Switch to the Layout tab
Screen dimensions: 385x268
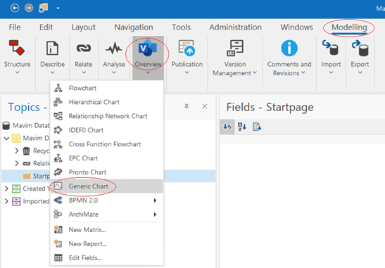[x=83, y=27]
